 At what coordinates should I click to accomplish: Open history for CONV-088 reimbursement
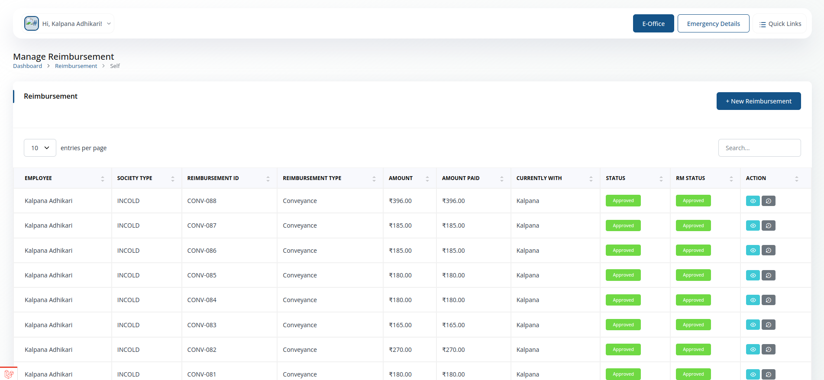[x=768, y=201]
